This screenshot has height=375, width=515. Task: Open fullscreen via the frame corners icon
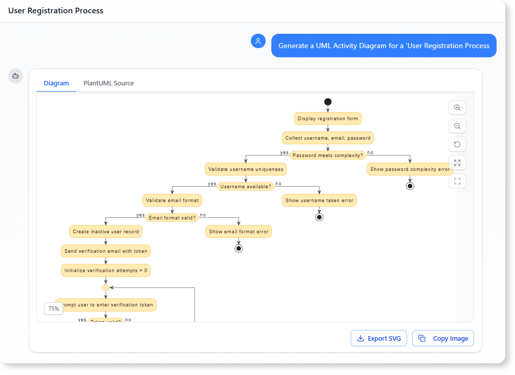pos(457,181)
